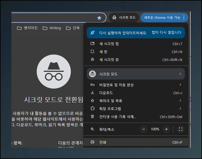Click the bookmarks star outline icon

pos(92,101)
